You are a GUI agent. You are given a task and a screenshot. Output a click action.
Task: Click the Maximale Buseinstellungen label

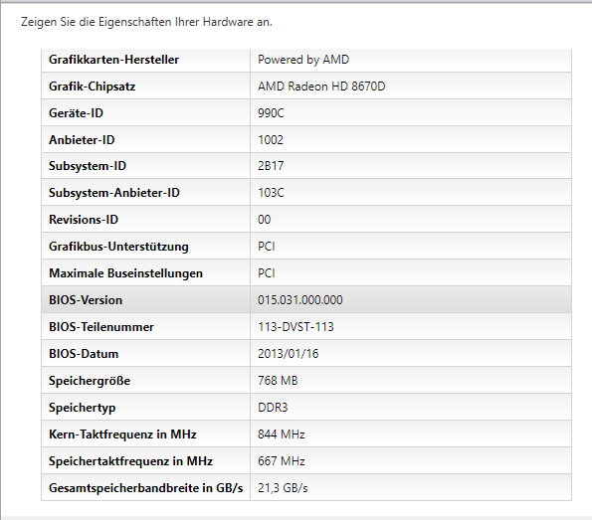point(125,273)
